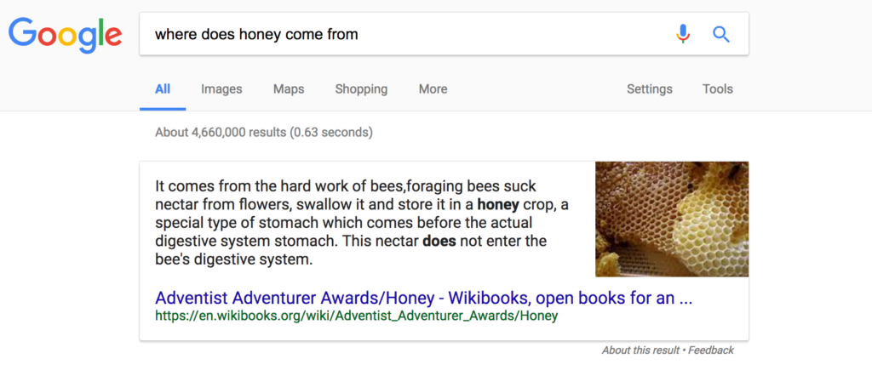Screen dimensions: 872x376
Task: Click the About 4,660,000 results count text
Action: click(x=263, y=133)
